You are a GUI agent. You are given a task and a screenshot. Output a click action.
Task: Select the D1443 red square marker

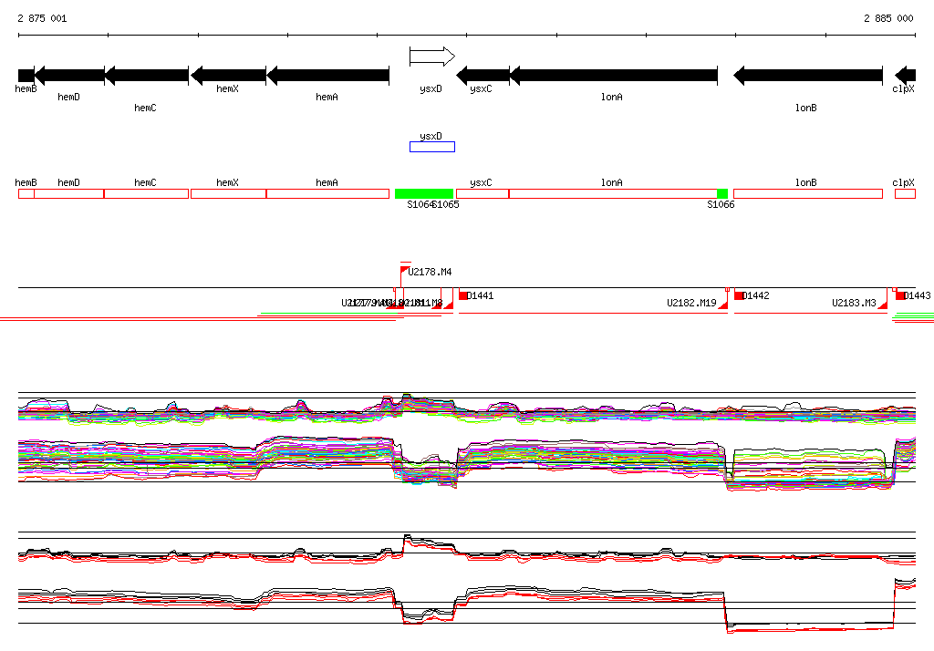[x=900, y=295]
